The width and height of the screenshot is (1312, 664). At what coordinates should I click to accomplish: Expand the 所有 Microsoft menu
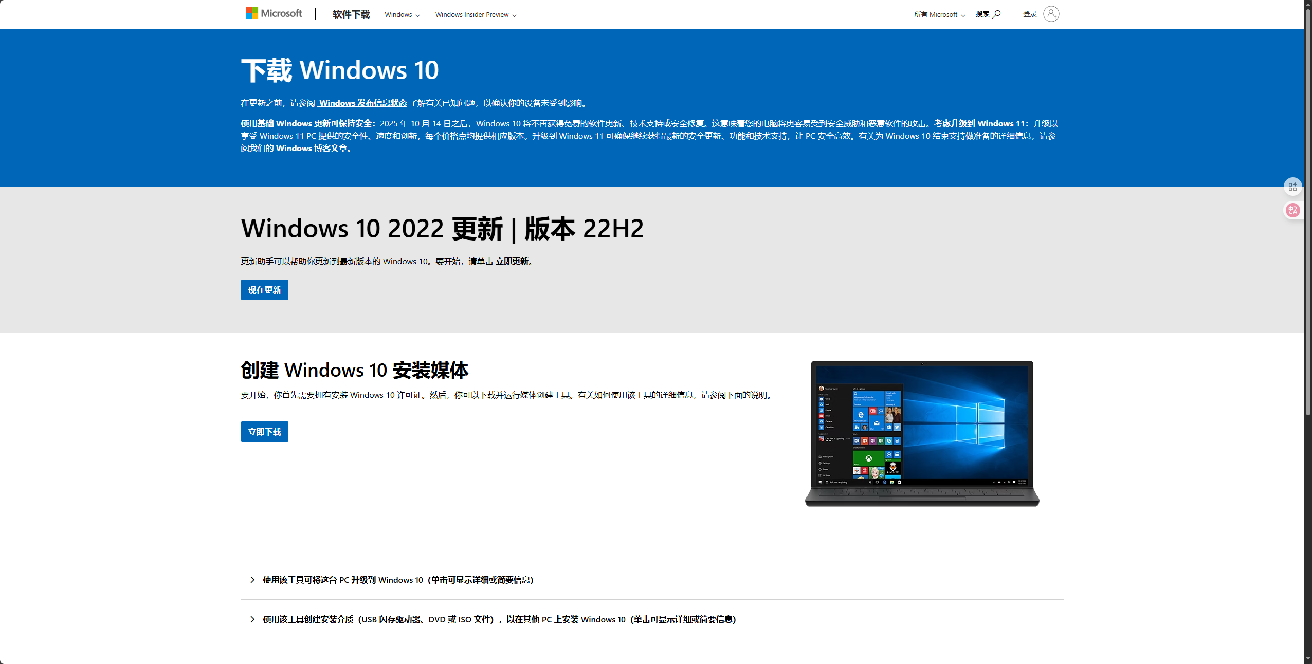pyautogui.click(x=939, y=15)
